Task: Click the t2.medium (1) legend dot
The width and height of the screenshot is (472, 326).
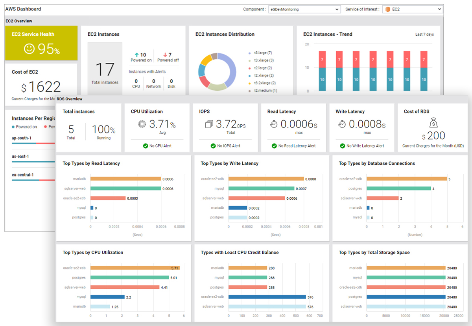Action: tap(249, 91)
